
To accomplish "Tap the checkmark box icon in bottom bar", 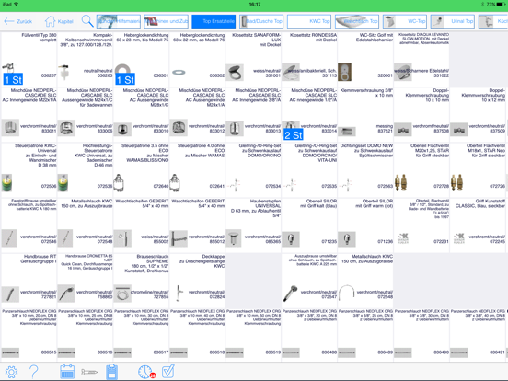I will click(168, 372).
